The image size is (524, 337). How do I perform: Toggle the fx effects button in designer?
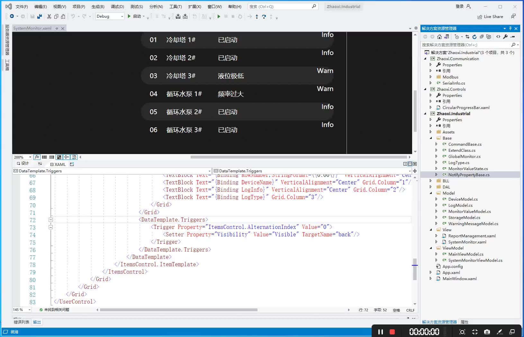click(37, 157)
